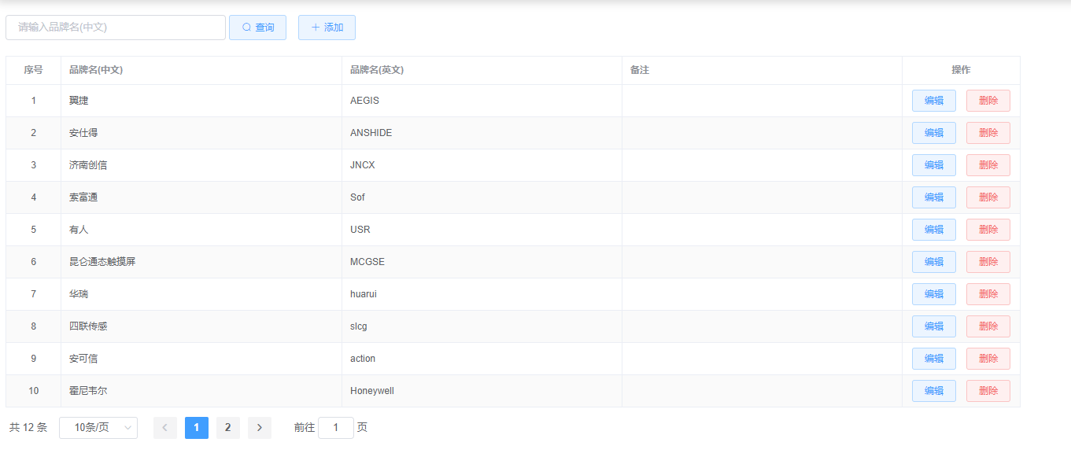Click the previous page arrow
Screen dimensions: 1071x457
pos(165,428)
